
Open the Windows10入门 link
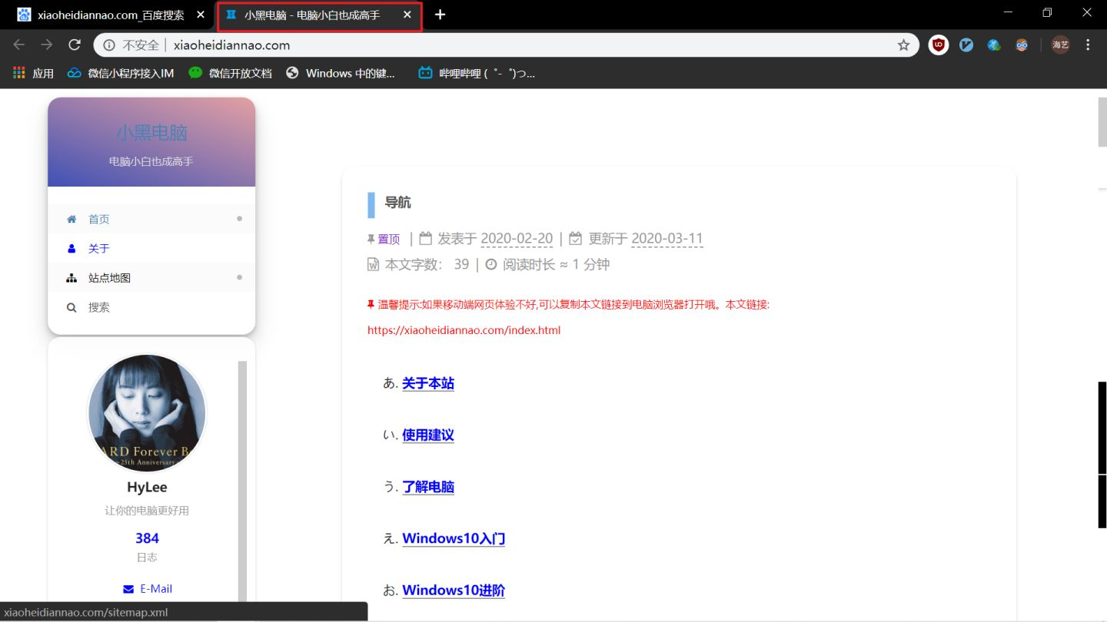pos(454,538)
